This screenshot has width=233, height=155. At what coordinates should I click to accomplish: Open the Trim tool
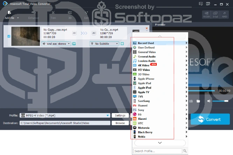(x=53, y=15)
